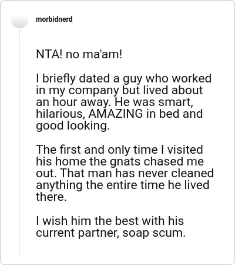
Task: Click the word "company" in the comment
Action: (93, 91)
